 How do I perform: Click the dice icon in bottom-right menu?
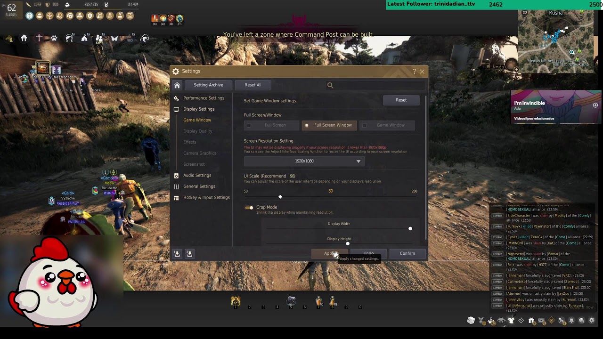point(471,320)
